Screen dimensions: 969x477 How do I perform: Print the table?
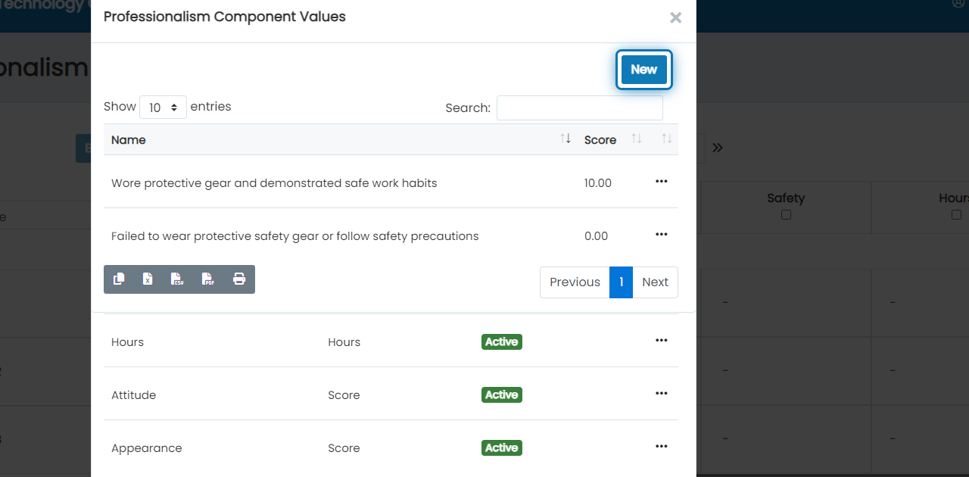[x=239, y=279]
